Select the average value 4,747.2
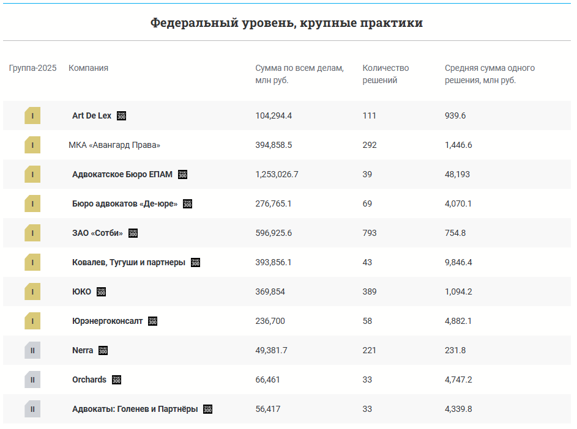The image size is (577, 429). pyautogui.click(x=458, y=380)
